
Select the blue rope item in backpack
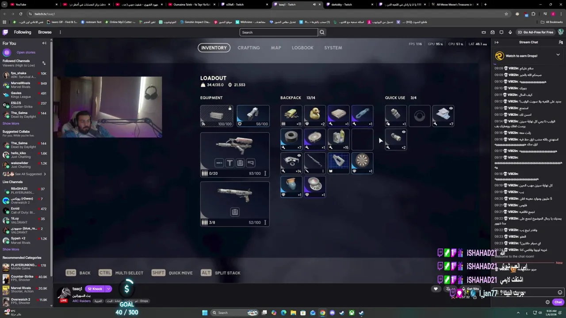click(362, 116)
